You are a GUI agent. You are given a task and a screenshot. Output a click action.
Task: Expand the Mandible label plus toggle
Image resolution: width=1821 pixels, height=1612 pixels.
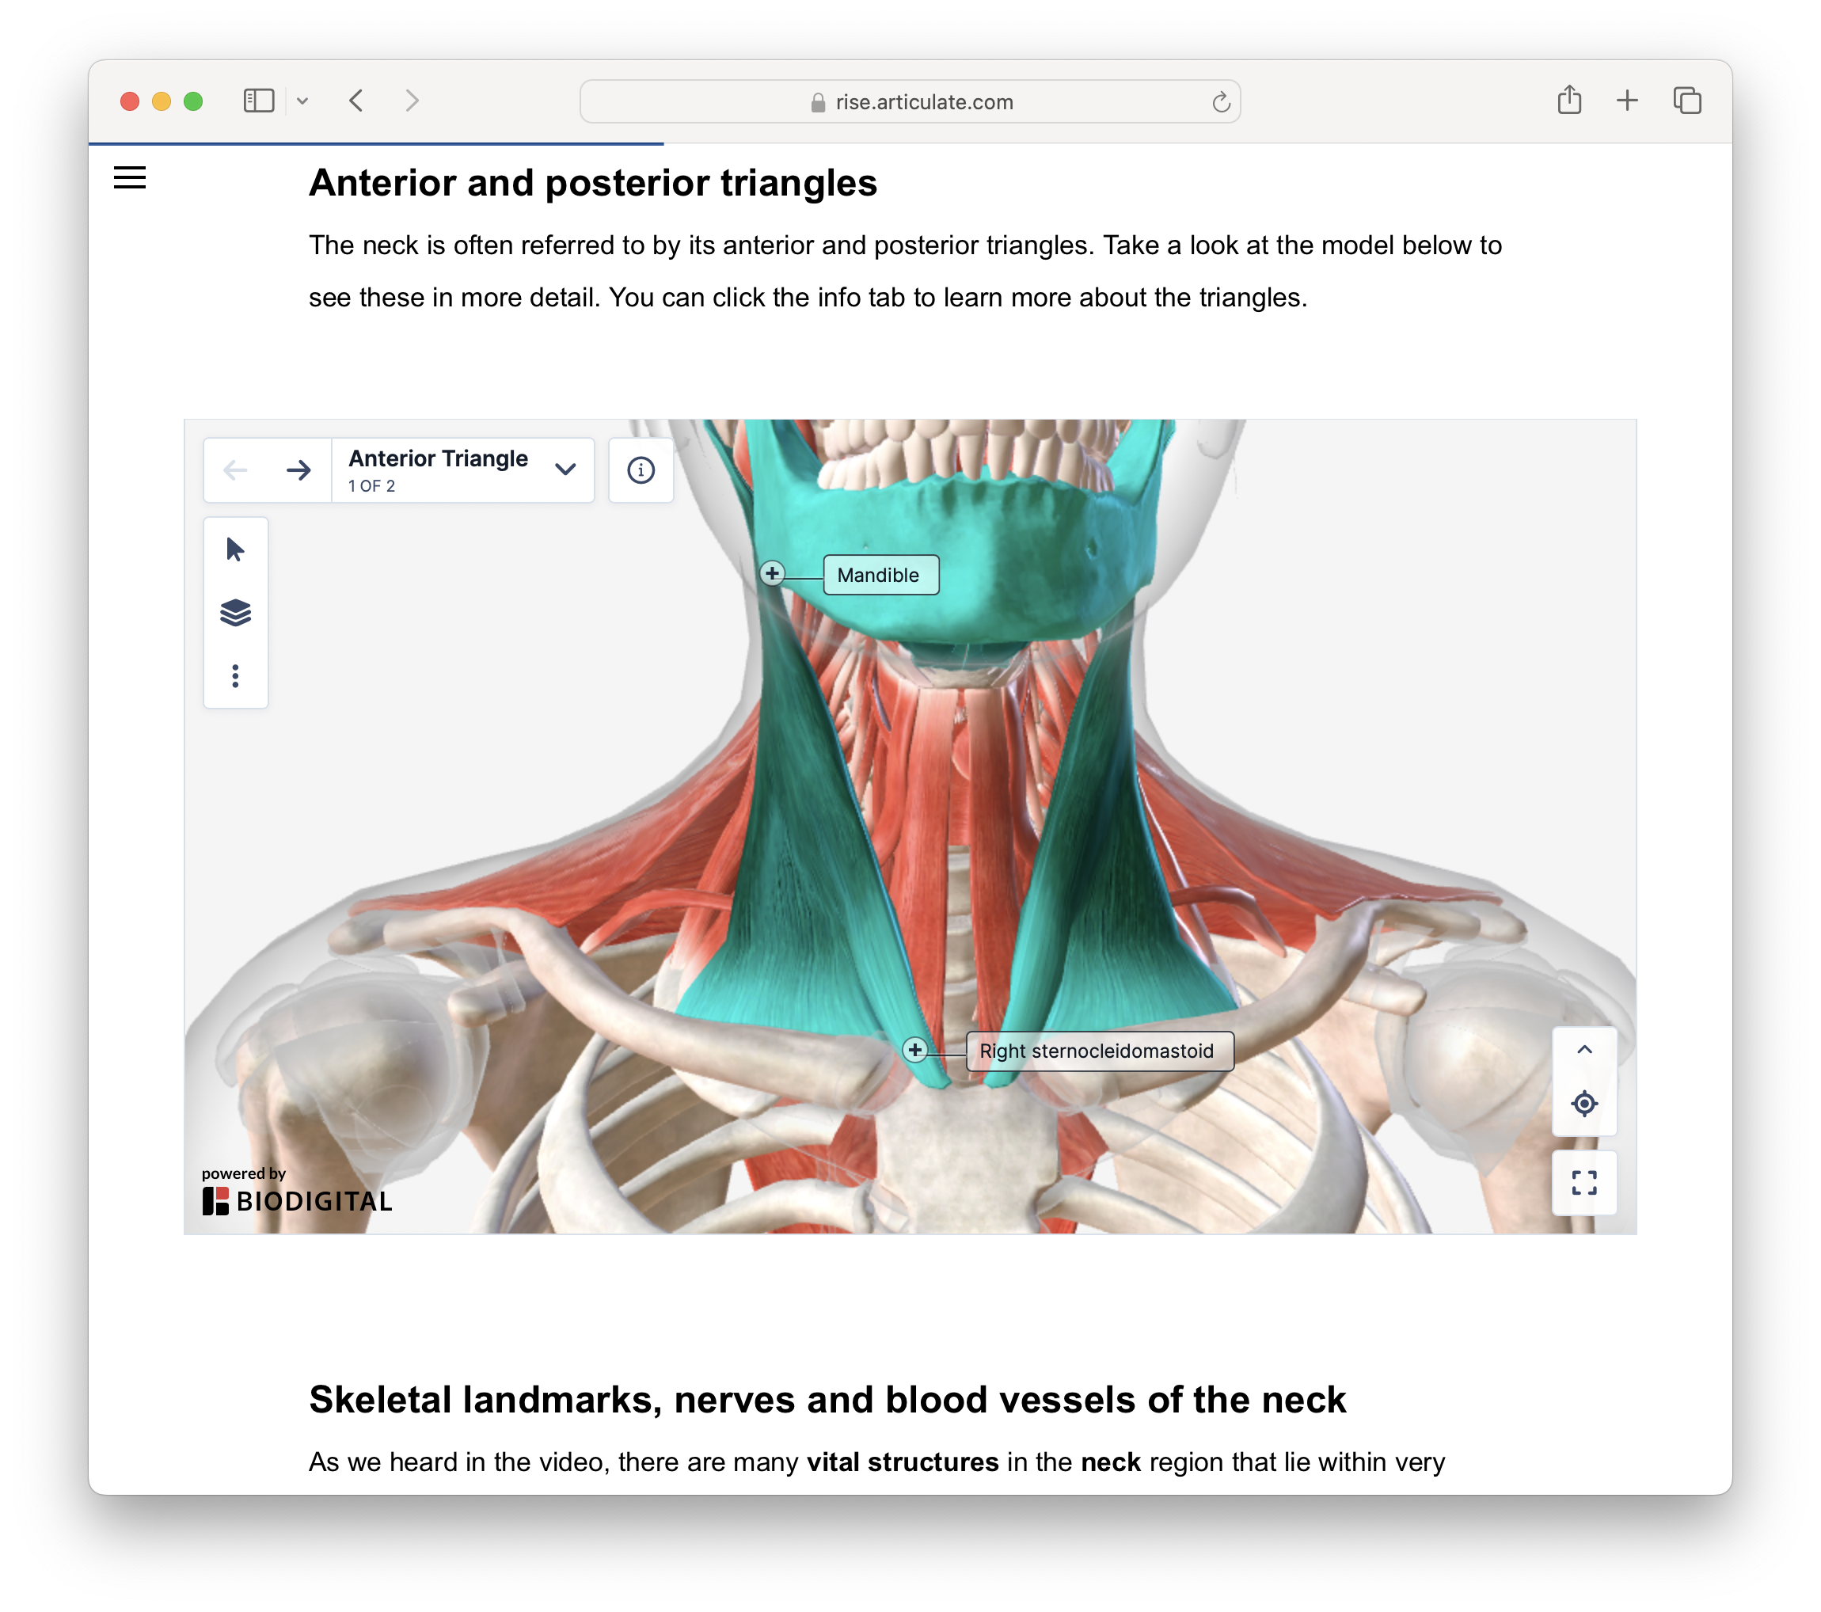click(x=773, y=573)
